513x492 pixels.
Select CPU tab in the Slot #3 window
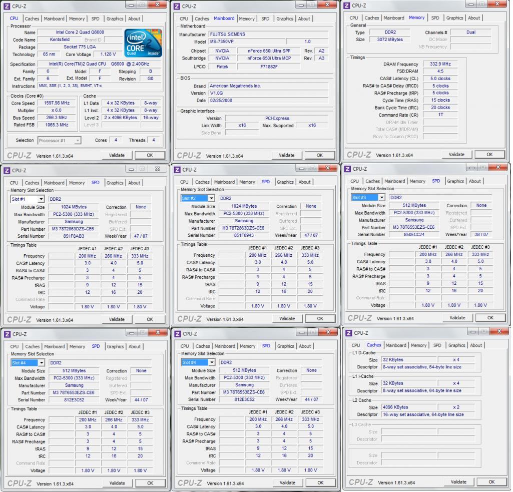point(355,181)
